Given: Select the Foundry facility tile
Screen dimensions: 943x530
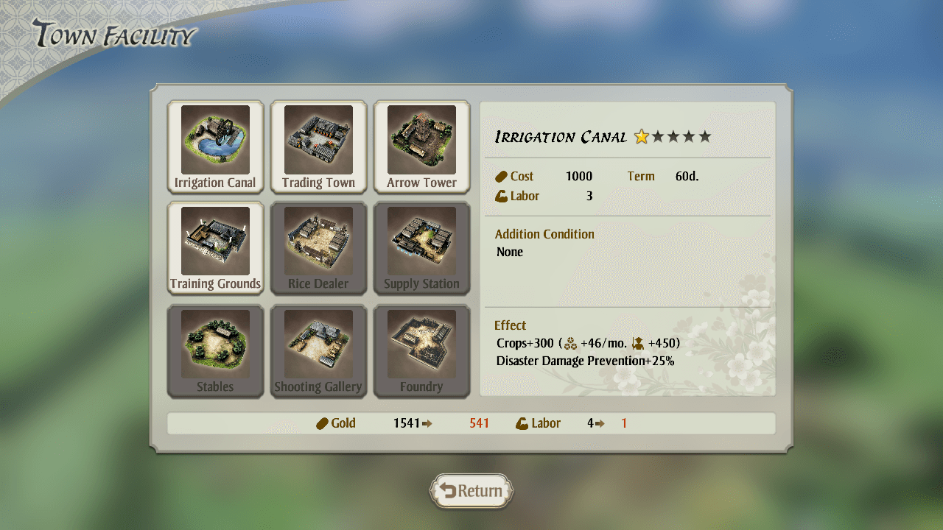Looking at the screenshot, I should pyautogui.click(x=421, y=351).
